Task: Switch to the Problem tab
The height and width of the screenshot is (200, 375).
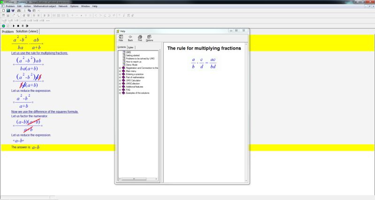Action: [8, 31]
